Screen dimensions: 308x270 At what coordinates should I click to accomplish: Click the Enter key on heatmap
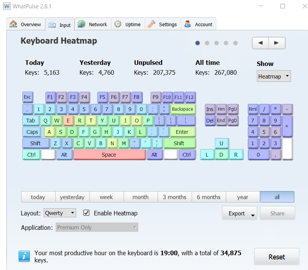tap(183, 132)
